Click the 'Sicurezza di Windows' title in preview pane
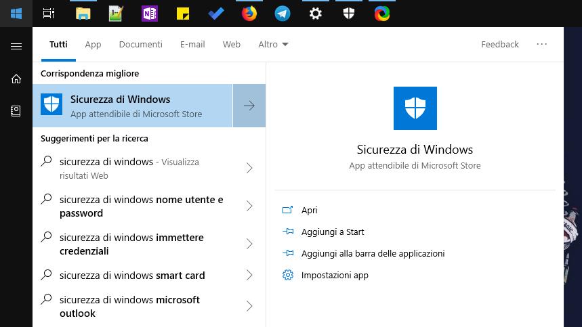Image resolution: width=582 pixels, height=327 pixels. [415, 150]
